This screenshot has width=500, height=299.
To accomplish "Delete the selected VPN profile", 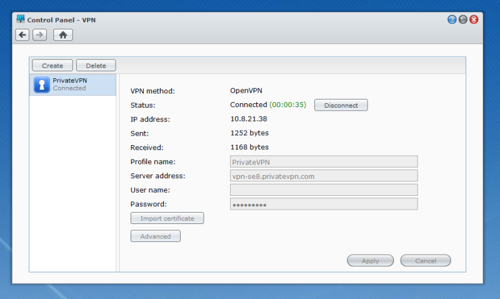I will [x=96, y=66].
